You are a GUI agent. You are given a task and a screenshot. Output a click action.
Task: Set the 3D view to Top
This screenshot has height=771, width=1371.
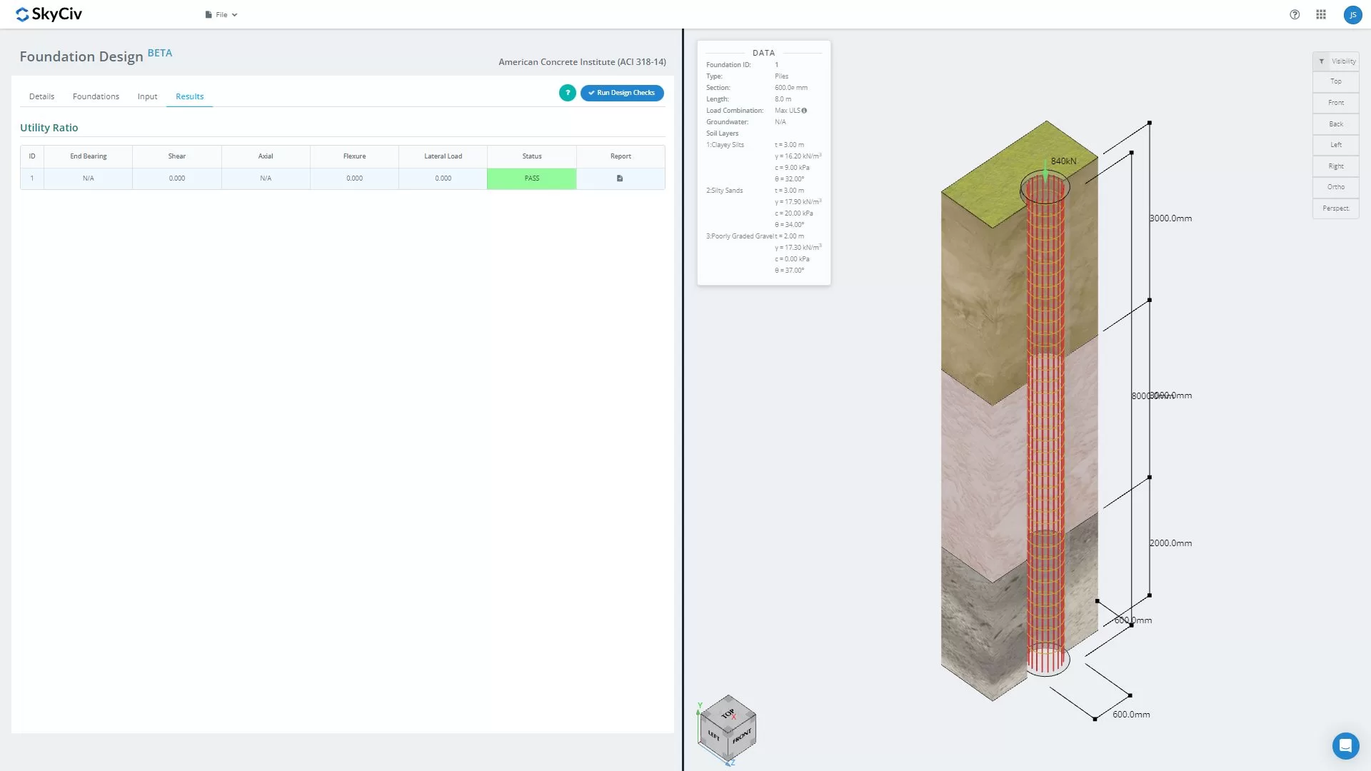1335,81
